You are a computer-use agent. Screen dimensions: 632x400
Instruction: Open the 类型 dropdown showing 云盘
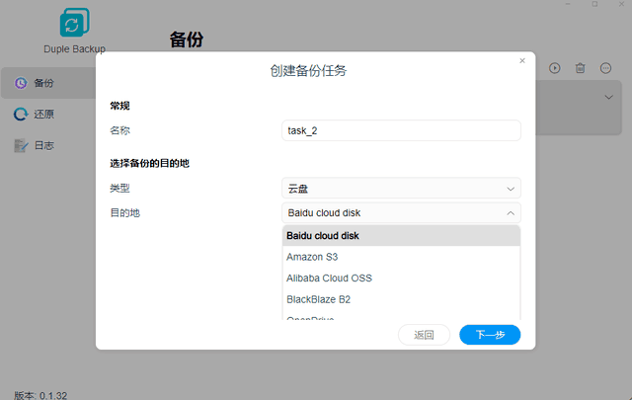pyautogui.click(x=401, y=189)
